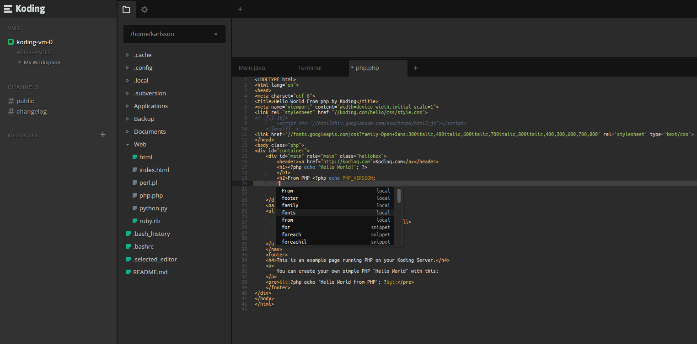The width and height of the screenshot is (697, 344).
Task: Add a new messages conversation with plus
Action: pyautogui.click(x=103, y=135)
